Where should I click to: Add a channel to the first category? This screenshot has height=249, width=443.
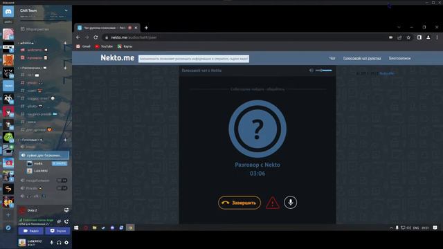pyautogui.click(x=65, y=43)
